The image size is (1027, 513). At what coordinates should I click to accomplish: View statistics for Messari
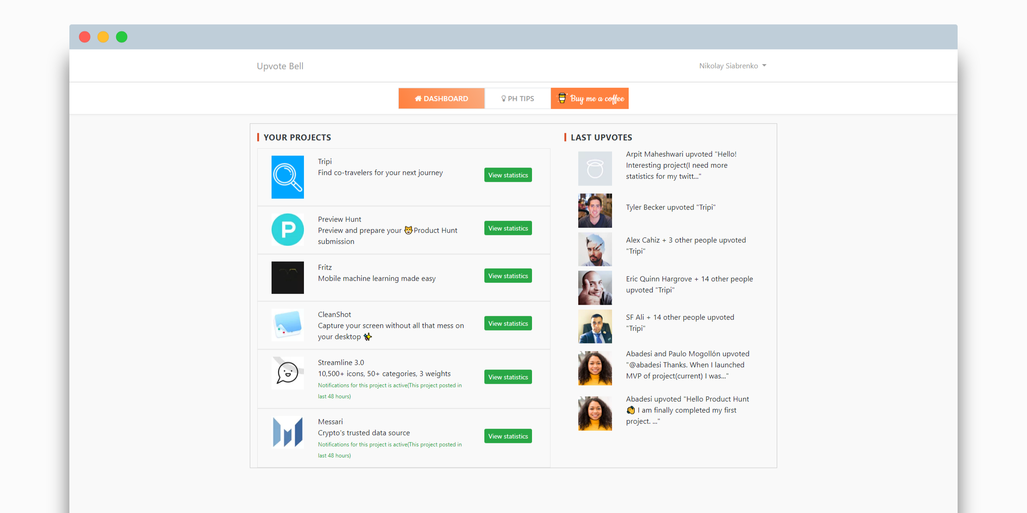click(x=508, y=436)
